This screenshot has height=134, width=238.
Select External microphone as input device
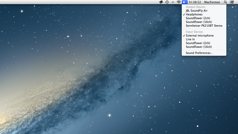(204, 35)
